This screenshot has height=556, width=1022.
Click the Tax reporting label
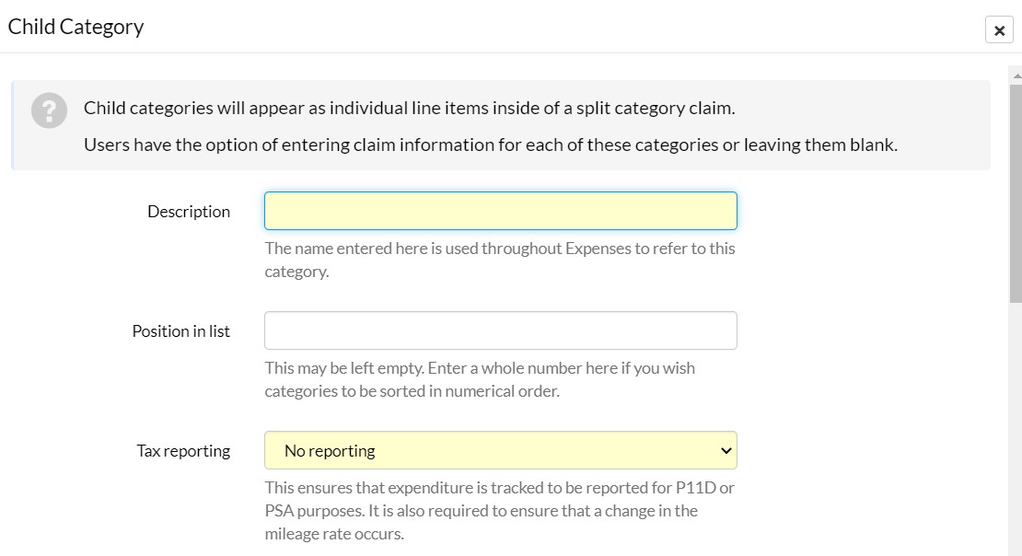[x=183, y=451]
